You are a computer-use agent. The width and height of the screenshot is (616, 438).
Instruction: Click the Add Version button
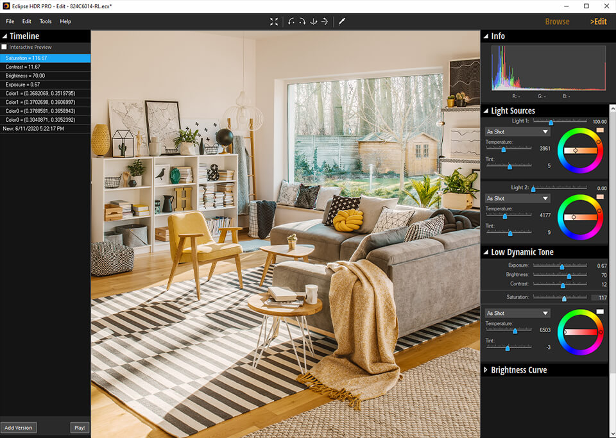click(19, 428)
